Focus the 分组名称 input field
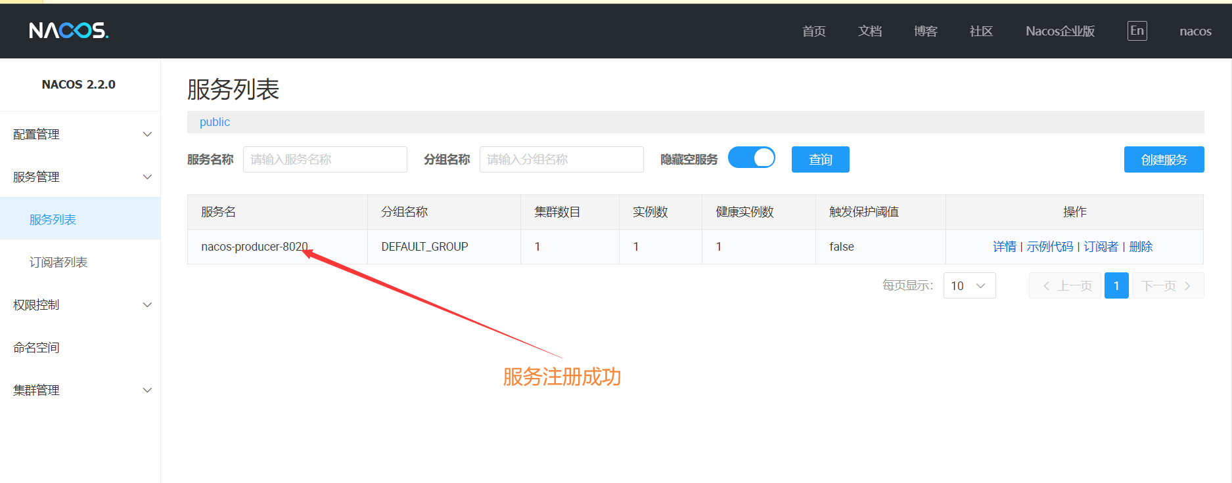1232x483 pixels. pos(562,159)
